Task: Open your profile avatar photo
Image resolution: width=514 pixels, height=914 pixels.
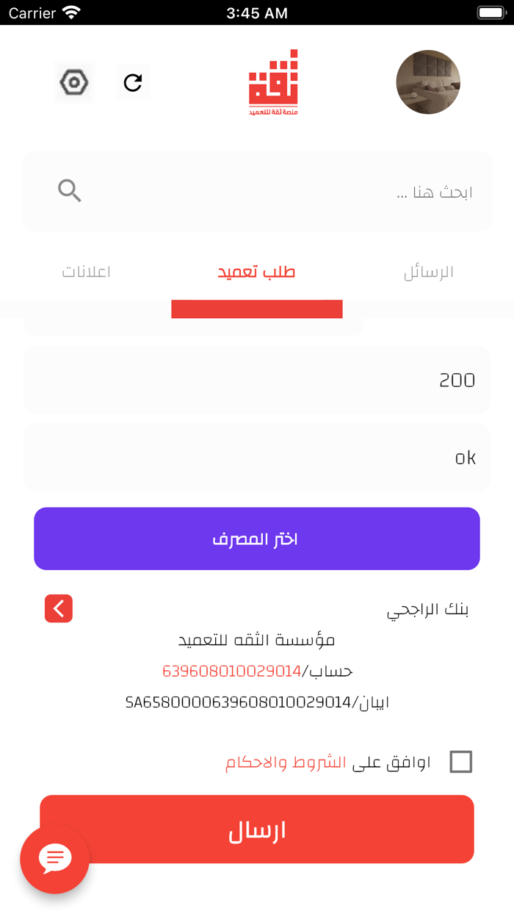Action: (428, 82)
